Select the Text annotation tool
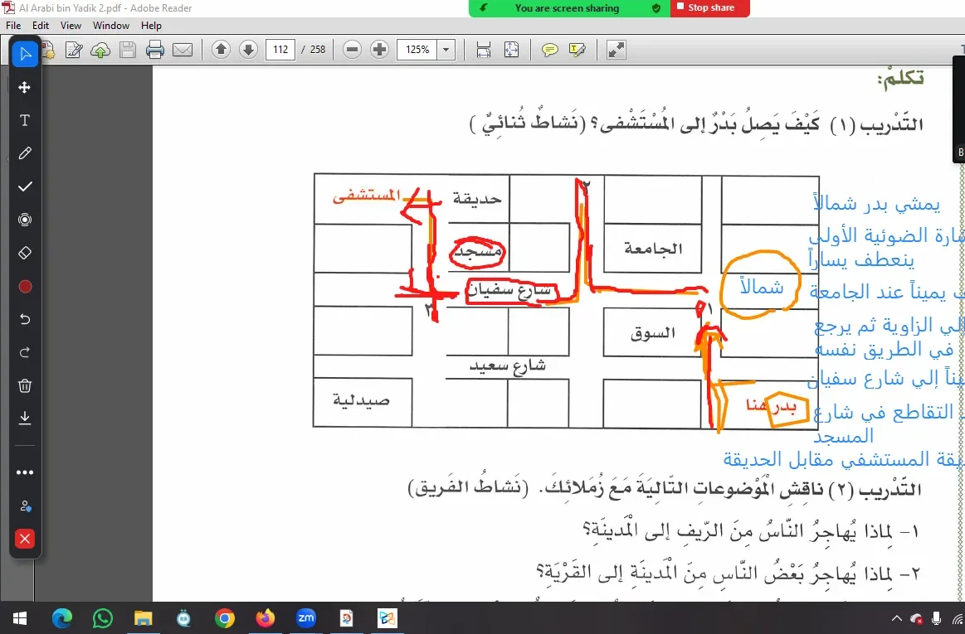The image size is (965, 634). 24,119
